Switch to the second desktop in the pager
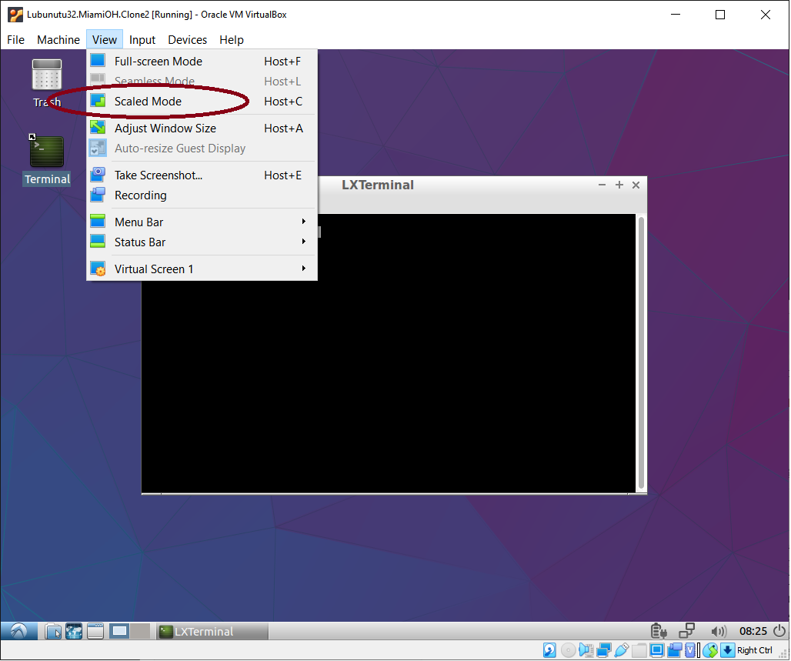Screen dimensions: 791x661 (140, 631)
